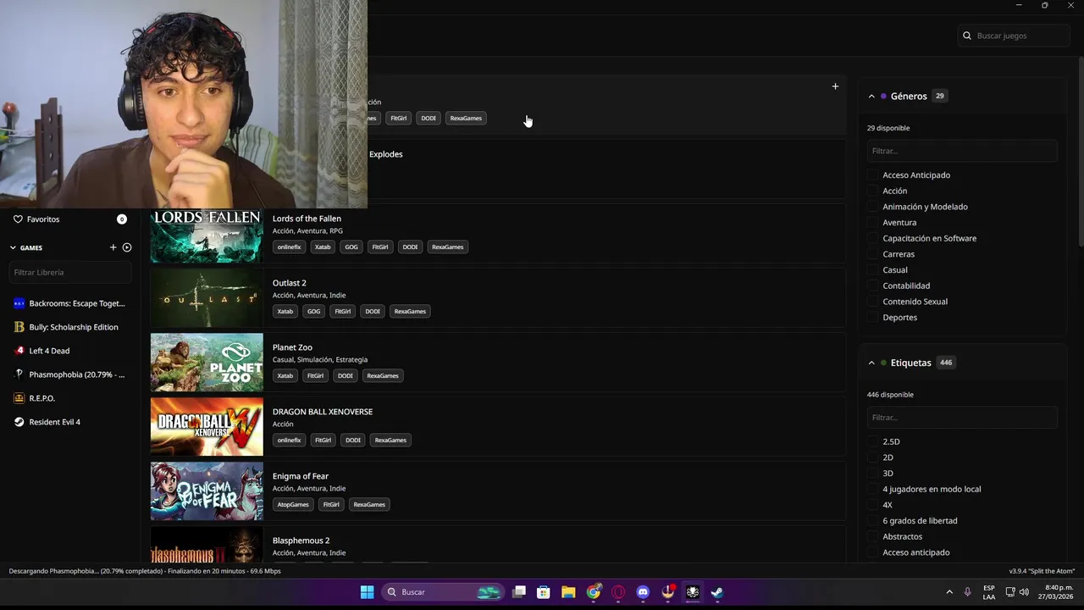Viewport: 1084px width, 610px height.
Task: Check the Deportes genre filter
Action: click(x=872, y=318)
